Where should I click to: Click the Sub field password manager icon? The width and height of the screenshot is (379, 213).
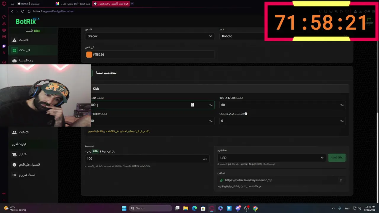(192, 105)
